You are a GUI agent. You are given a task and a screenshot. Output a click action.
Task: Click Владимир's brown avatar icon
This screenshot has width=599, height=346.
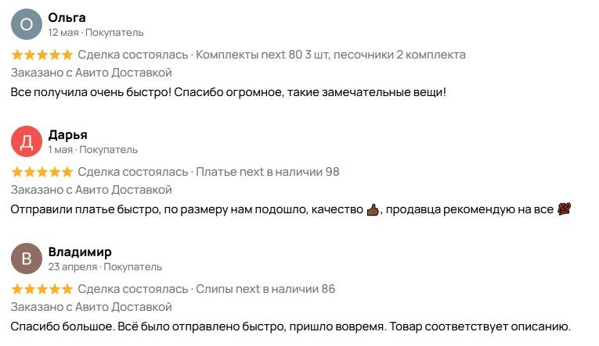click(27, 259)
